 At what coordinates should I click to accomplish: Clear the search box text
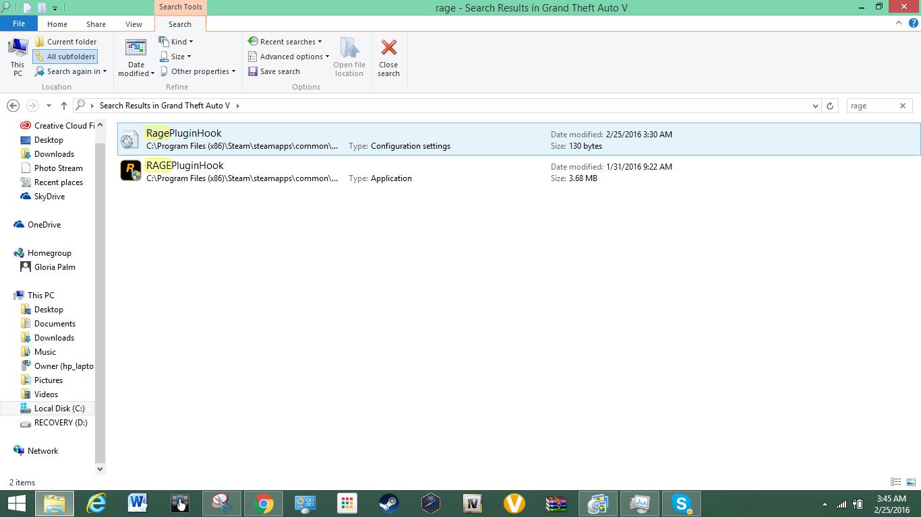[903, 106]
